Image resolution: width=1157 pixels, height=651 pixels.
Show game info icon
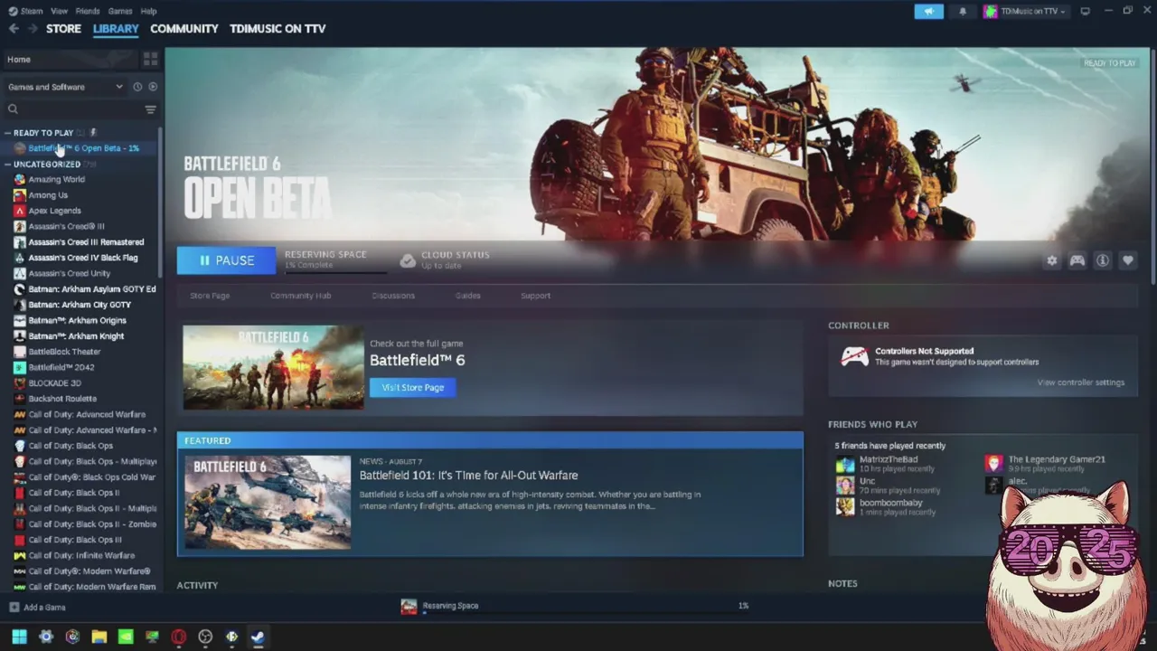point(1102,260)
